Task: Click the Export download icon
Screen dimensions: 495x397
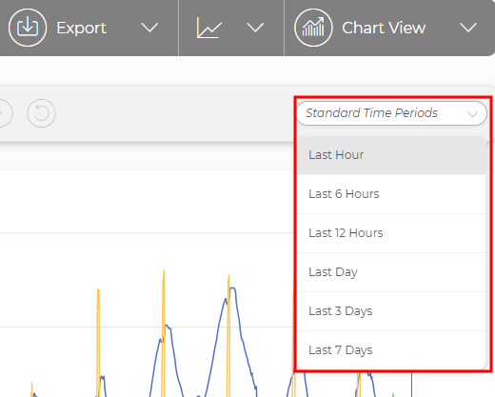Action: click(28, 28)
